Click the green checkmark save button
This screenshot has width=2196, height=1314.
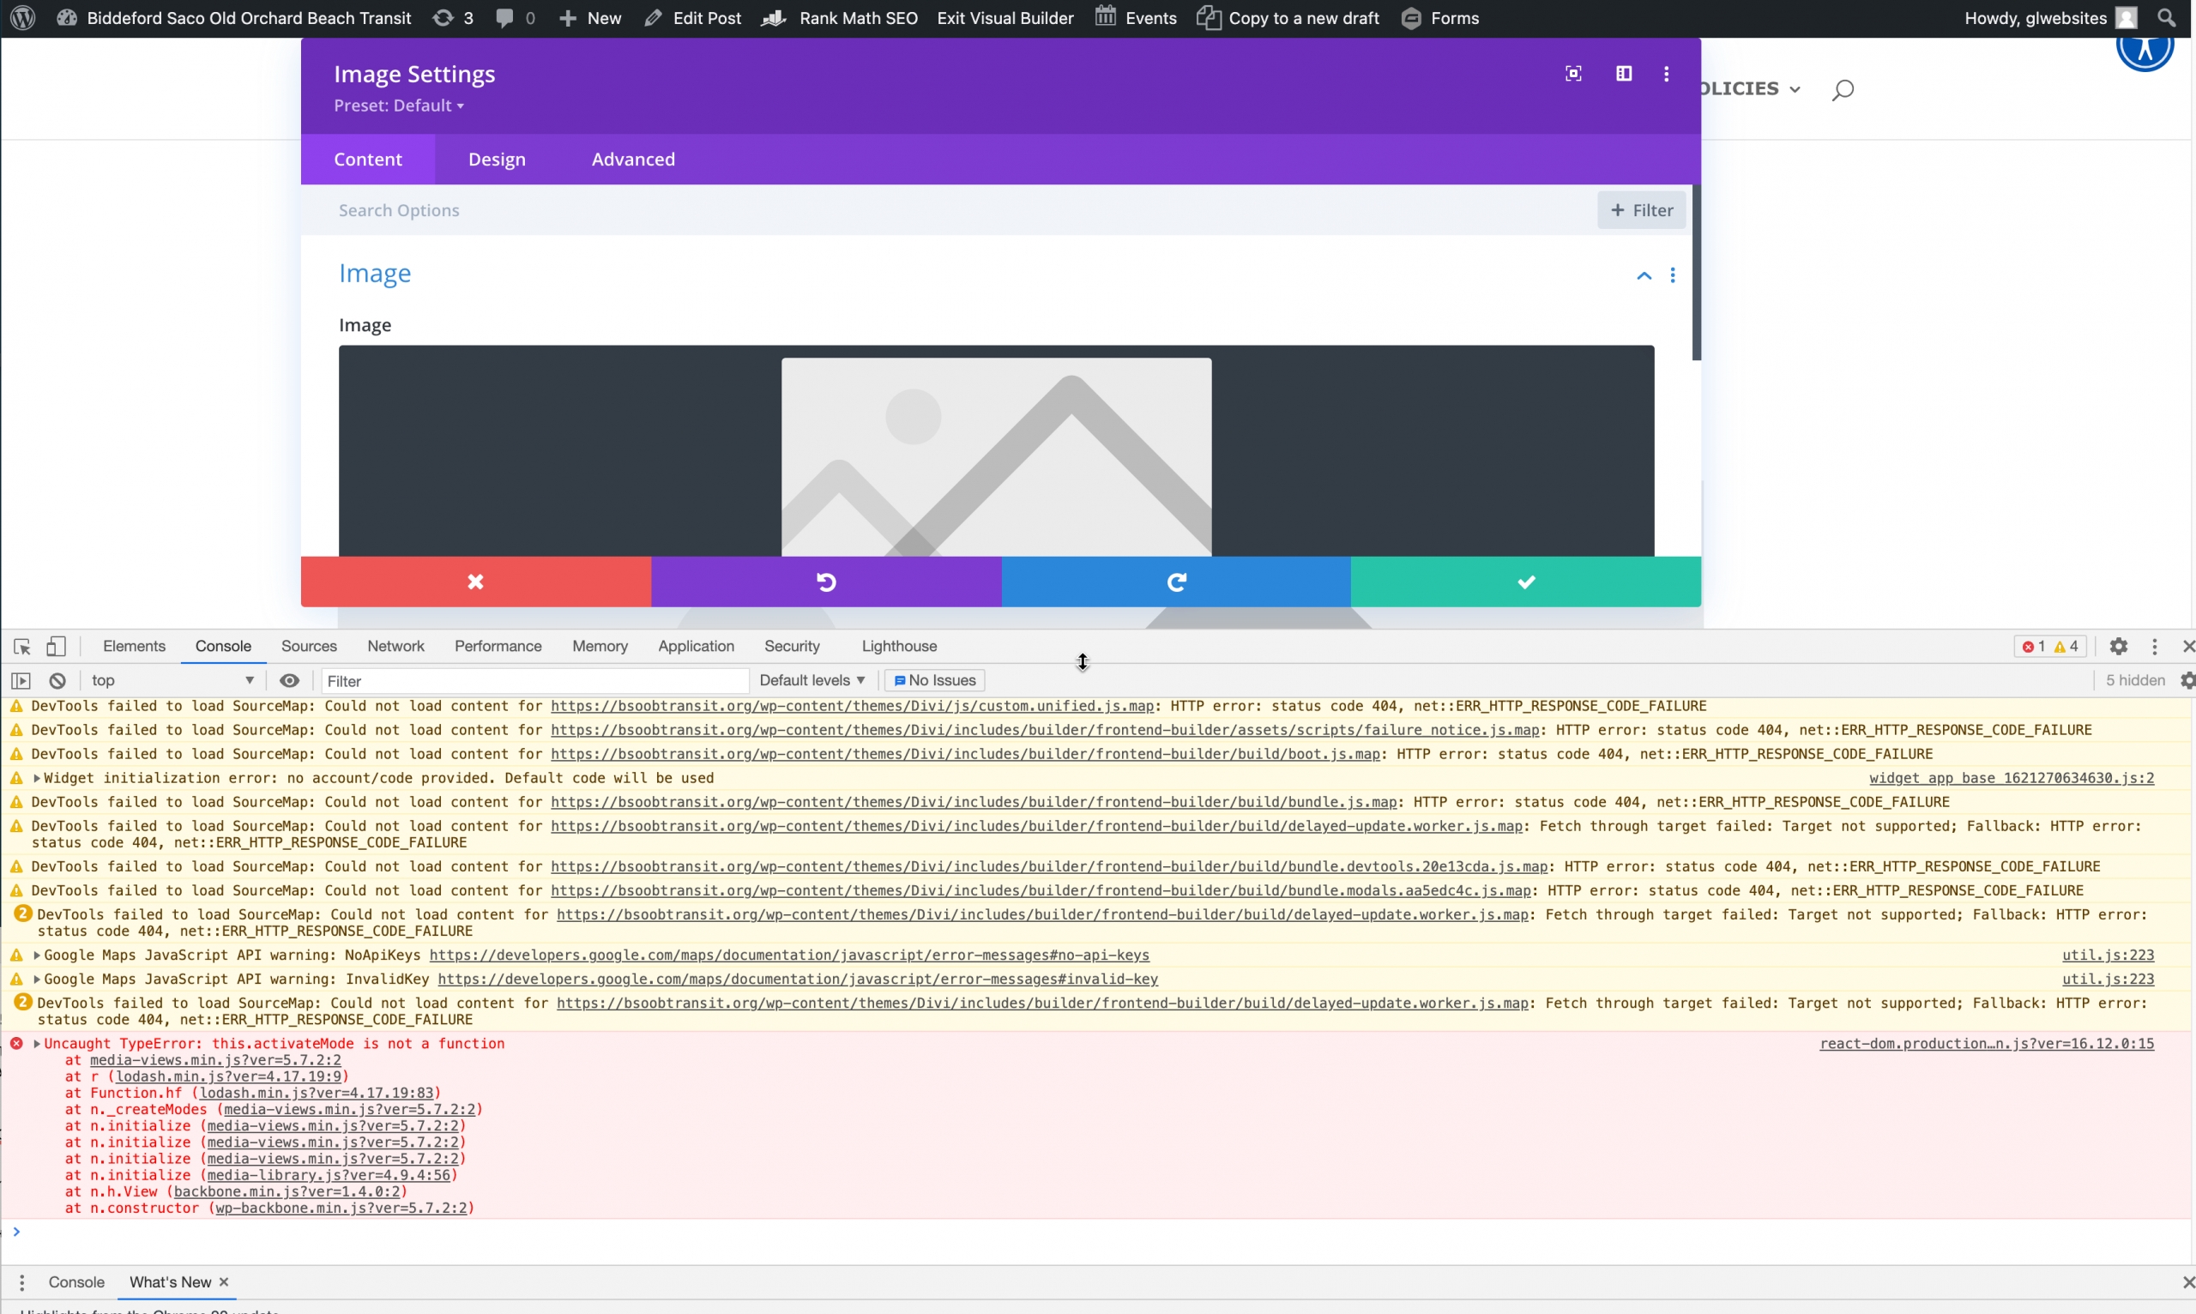1525,582
